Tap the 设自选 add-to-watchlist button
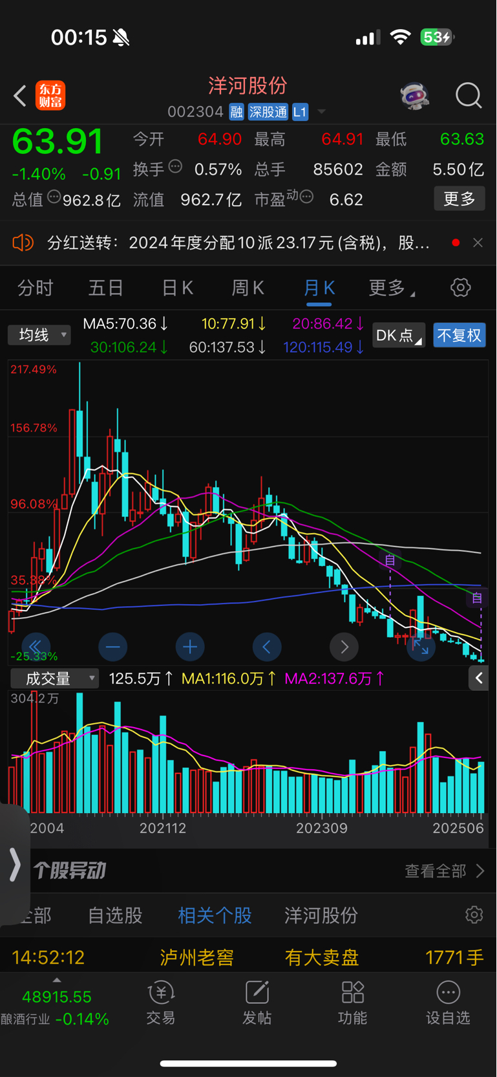The image size is (497, 1077). click(x=448, y=1003)
